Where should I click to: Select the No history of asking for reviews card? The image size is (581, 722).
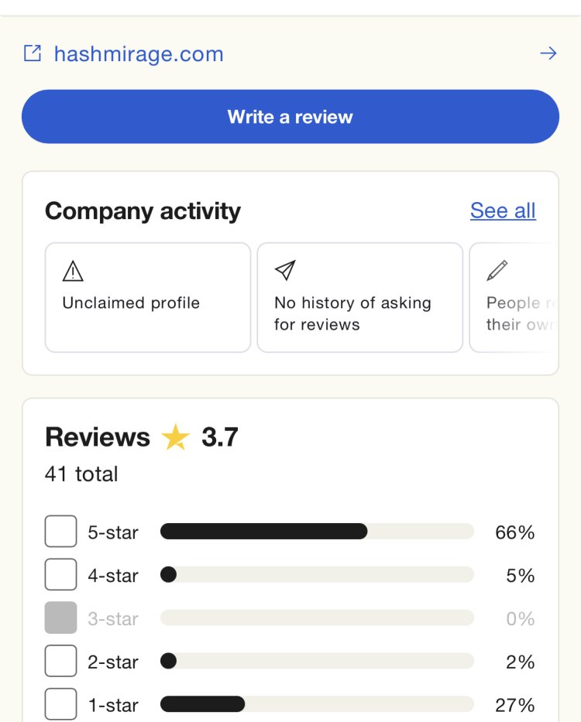[359, 298]
